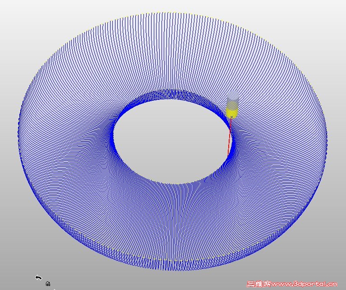
Task: Select the red tool lead-in path line
Action: (230, 136)
